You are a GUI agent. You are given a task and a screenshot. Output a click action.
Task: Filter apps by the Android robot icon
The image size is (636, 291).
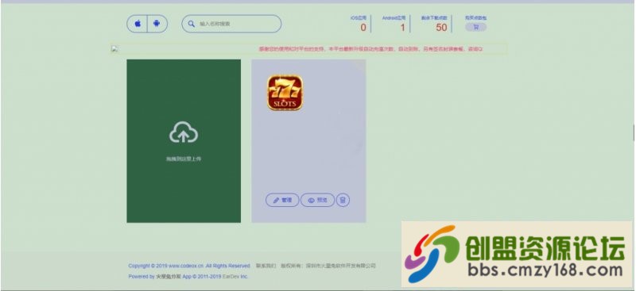click(x=157, y=24)
